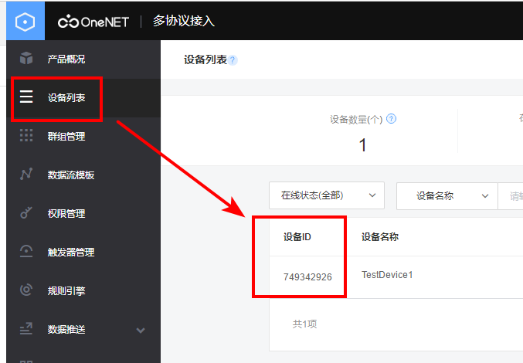Screen dimensions: 523x363
Task: Click the search input field
Action: click(x=511, y=196)
